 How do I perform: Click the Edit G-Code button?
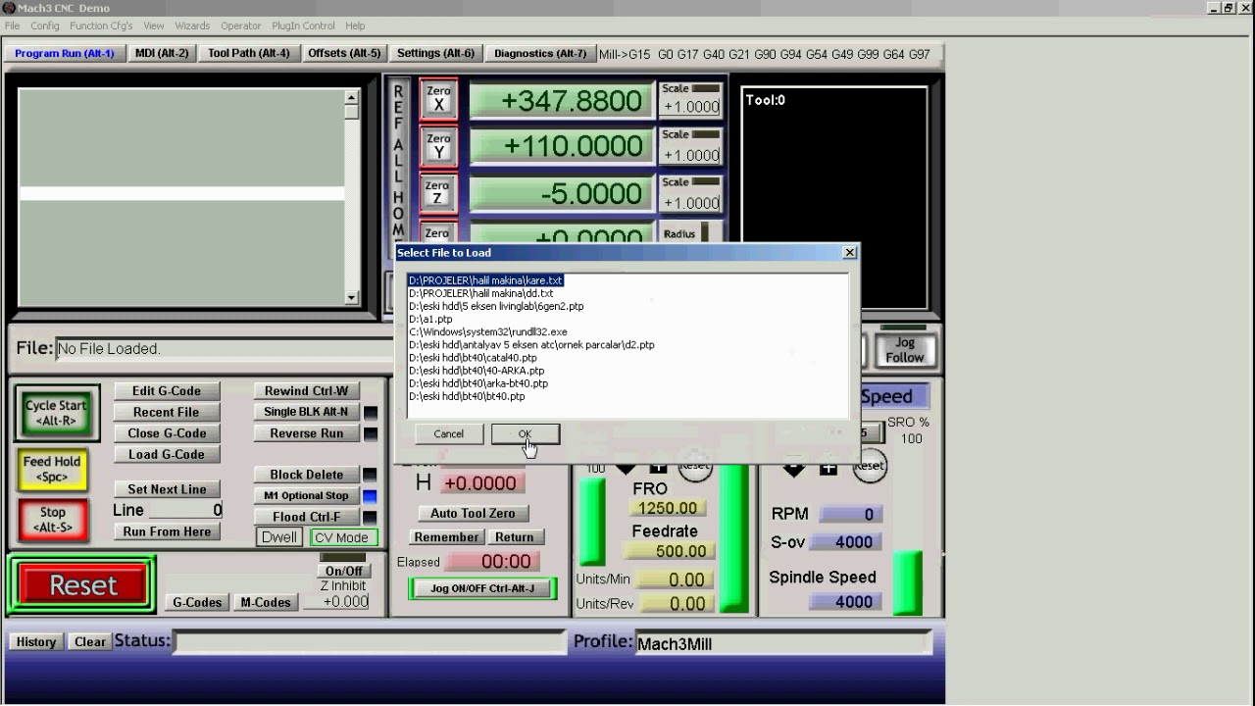coord(167,391)
